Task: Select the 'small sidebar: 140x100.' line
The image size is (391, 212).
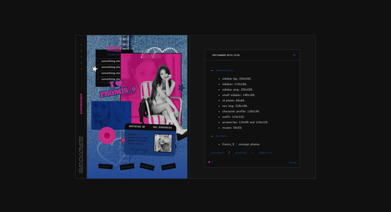Action: [x=239, y=95]
